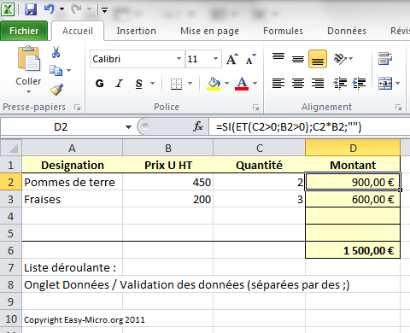Image resolution: width=410 pixels, height=333 pixels.
Task: Select row 6 header
Action: [11, 250]
